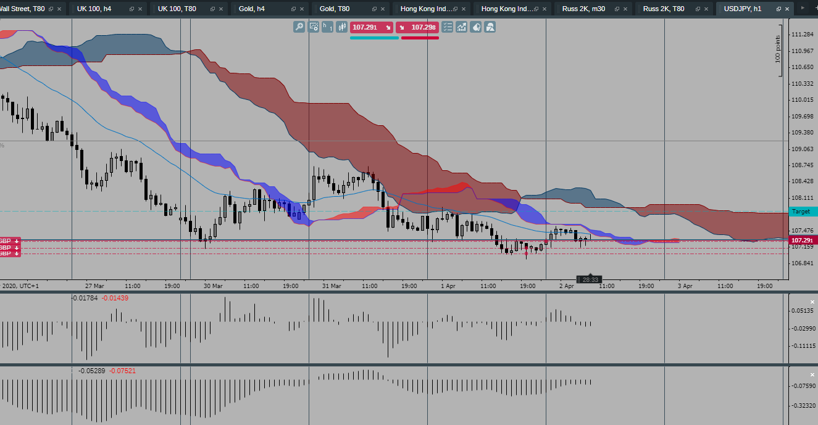Detach the Wall Street, T80 chart tab
Viewport: 818px width, 425px height.
[51, 9]
